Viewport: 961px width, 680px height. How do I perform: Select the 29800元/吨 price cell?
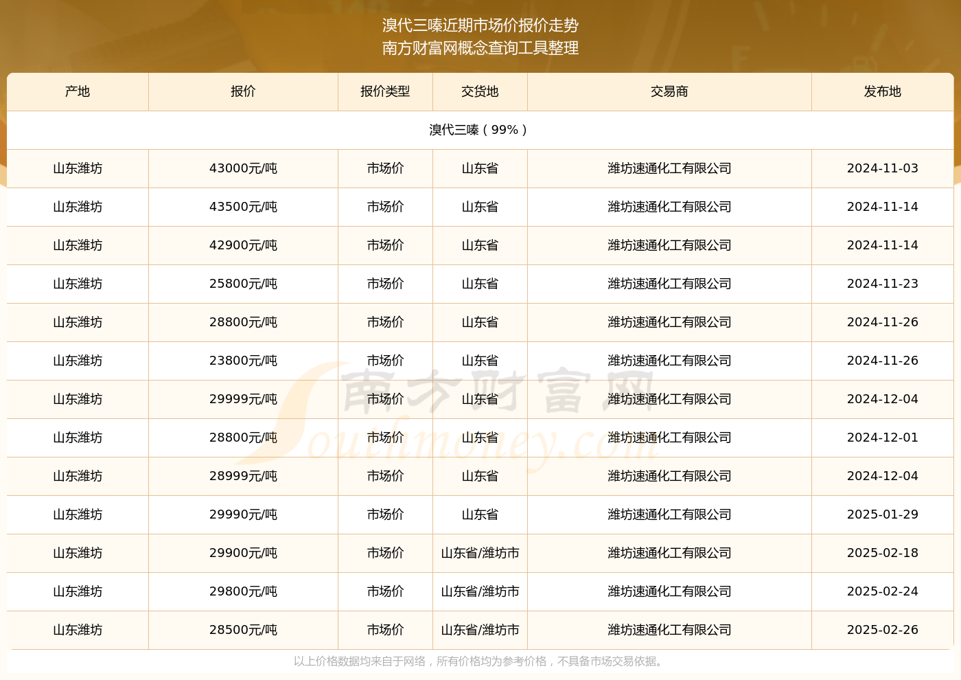(243, 591)
